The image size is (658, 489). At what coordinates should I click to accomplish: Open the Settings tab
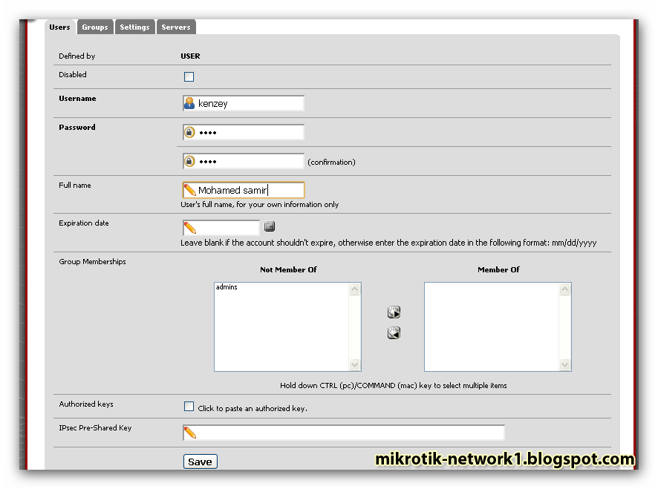click(134, 27)
